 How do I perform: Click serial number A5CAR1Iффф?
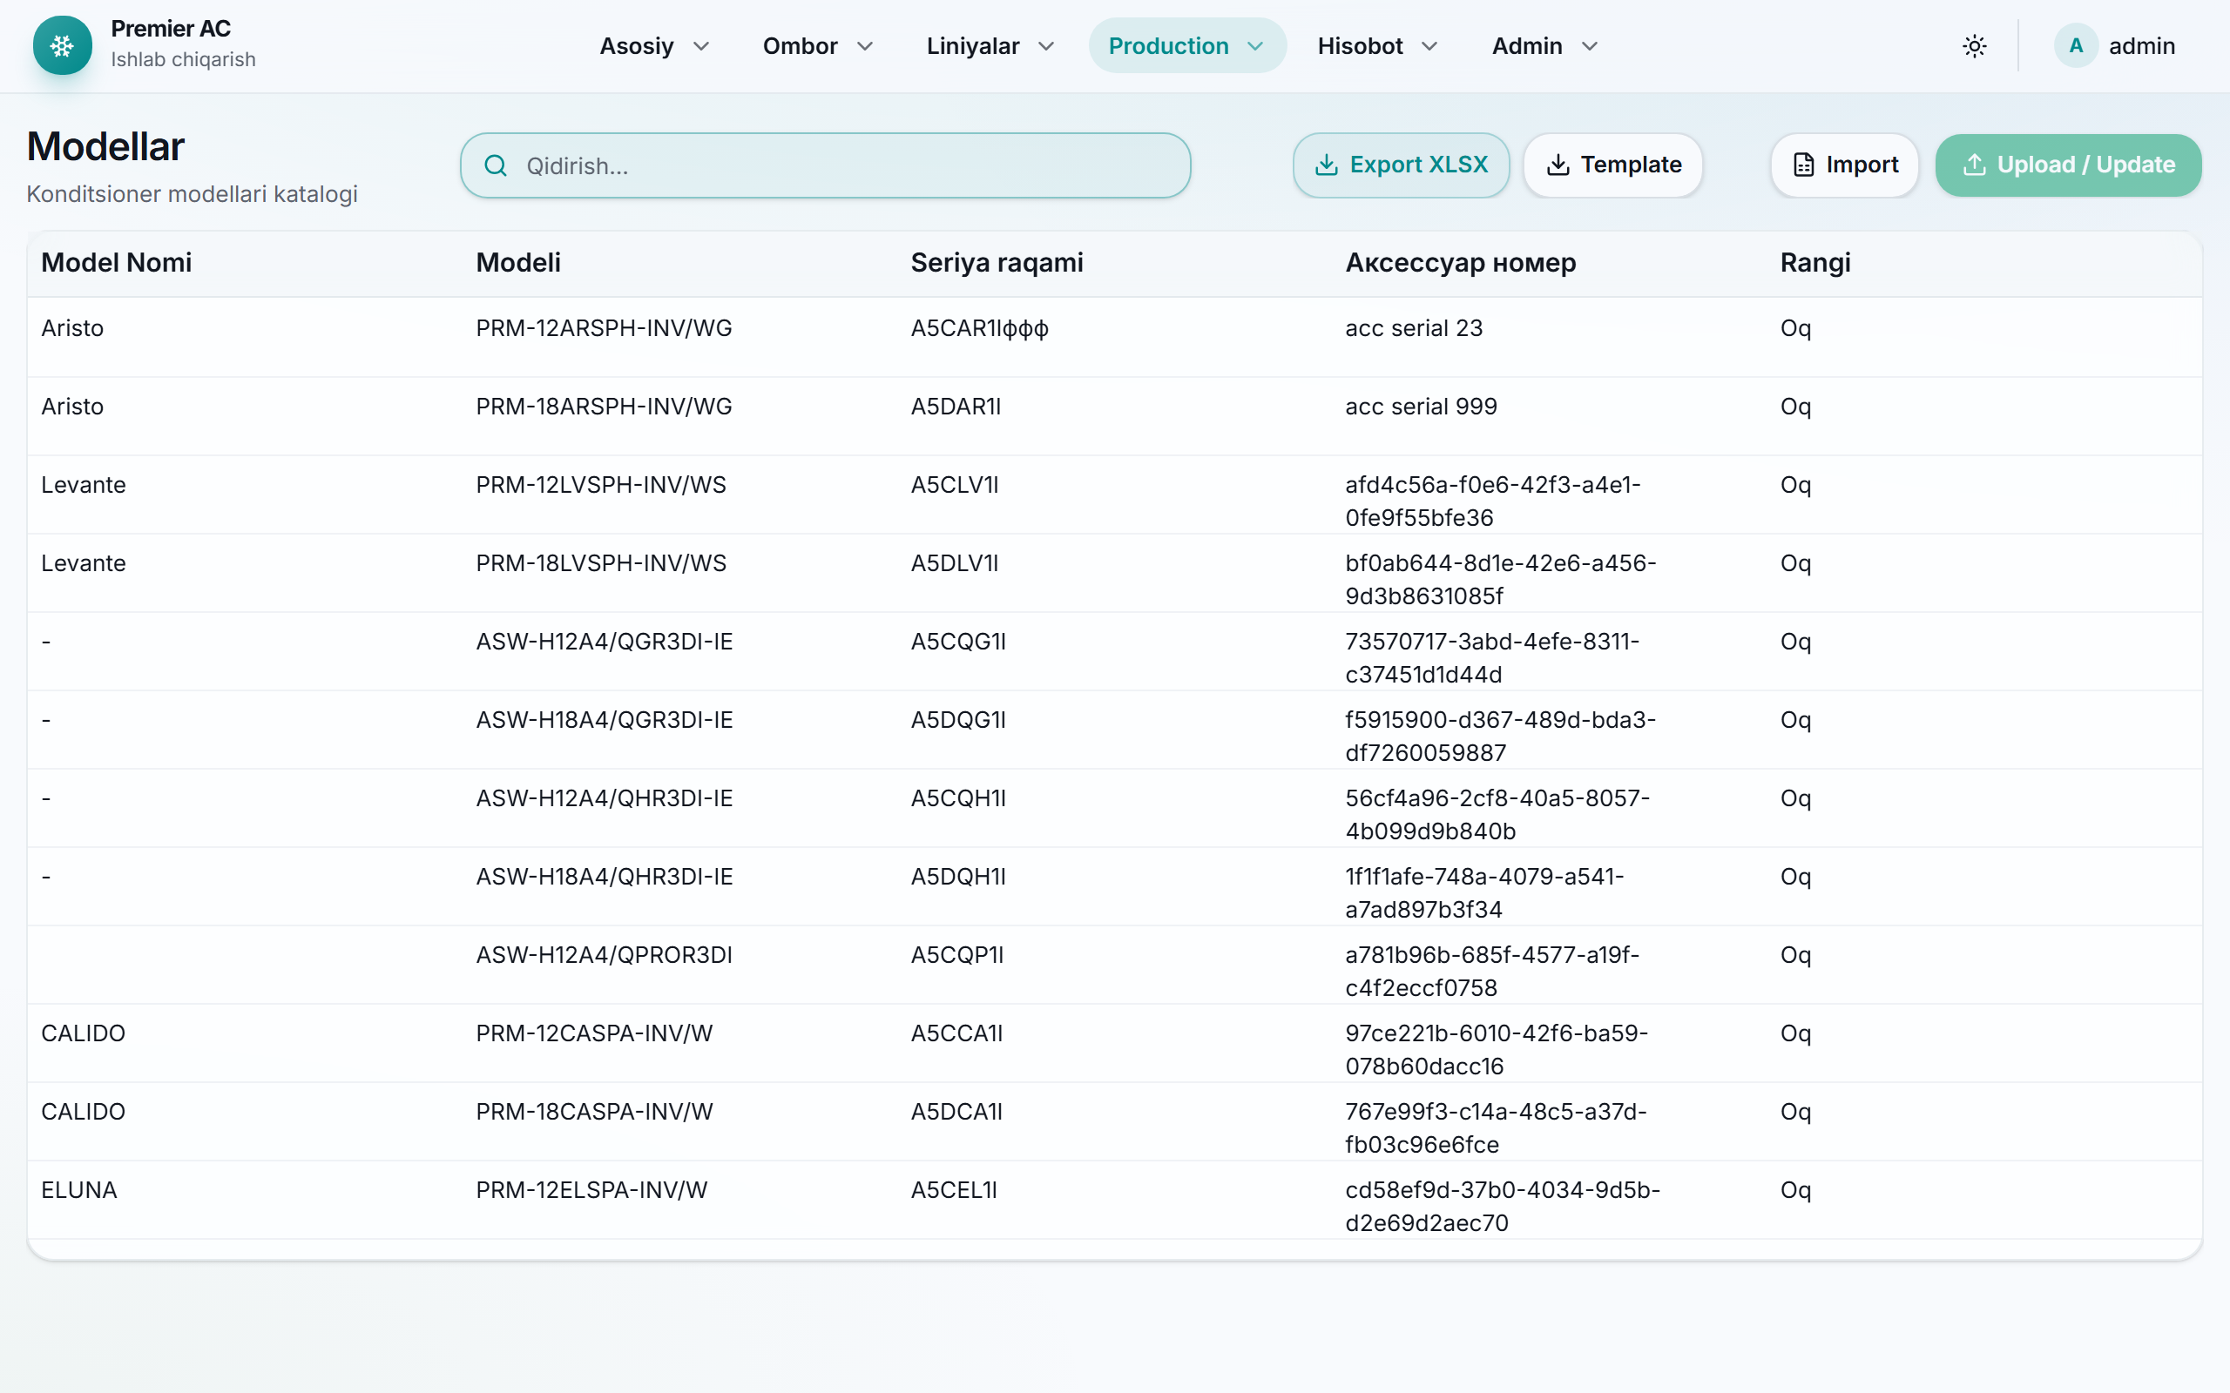coord(979,328)
